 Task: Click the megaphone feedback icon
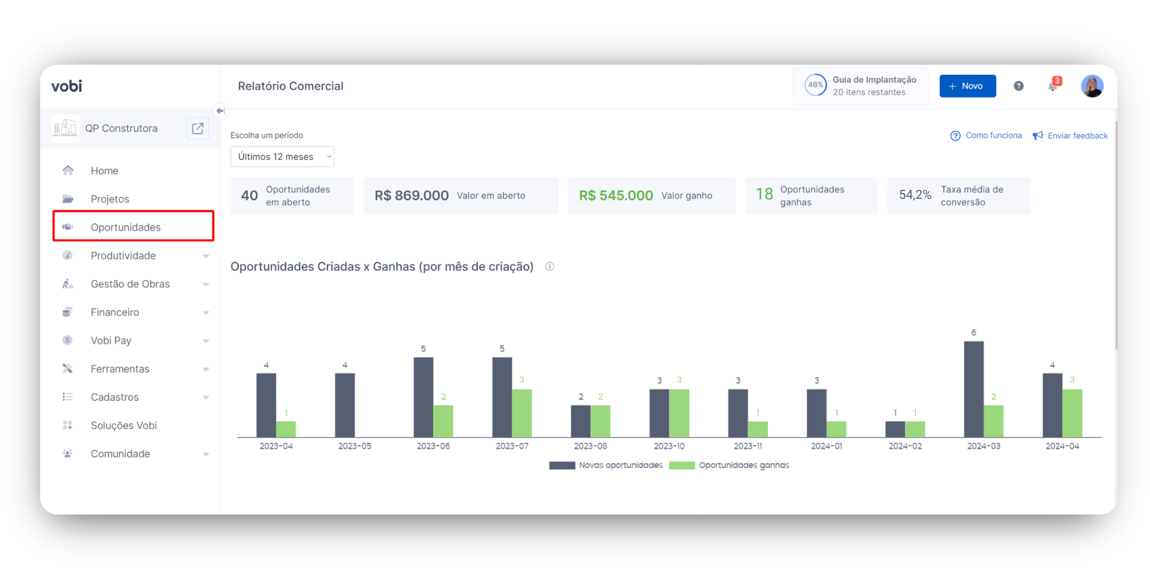coord(1038,136)
